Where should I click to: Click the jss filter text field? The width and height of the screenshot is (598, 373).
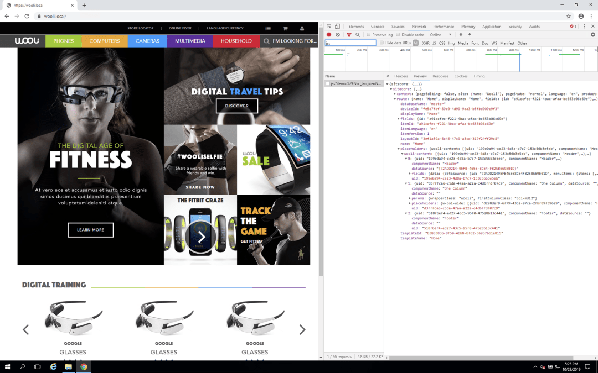tap(350, 43)
